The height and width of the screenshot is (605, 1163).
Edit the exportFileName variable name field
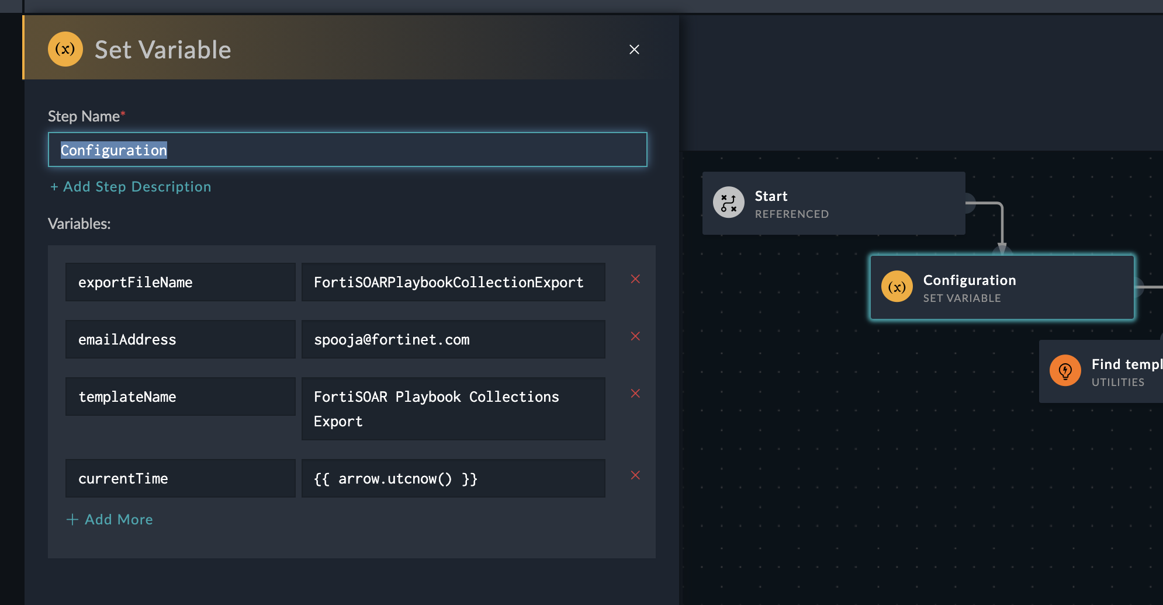coord(180,283)
